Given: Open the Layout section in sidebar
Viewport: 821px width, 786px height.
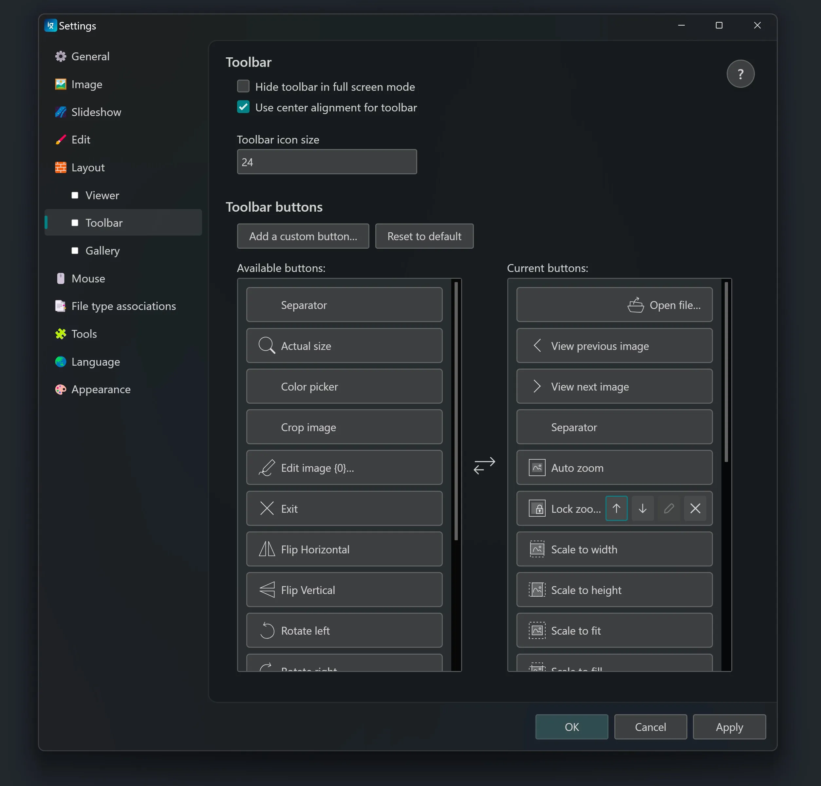Looking at the screenshot, I should pyautogui.click(x=88, y=168).
